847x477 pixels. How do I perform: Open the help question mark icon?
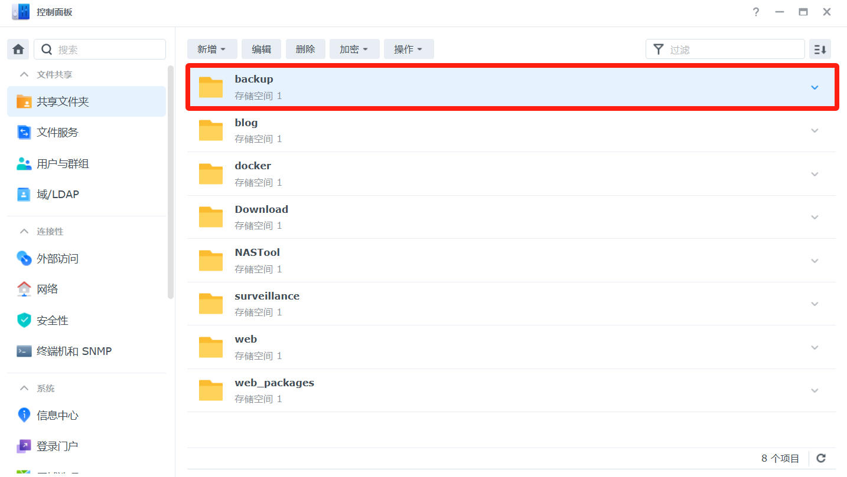tap(756, 12)
